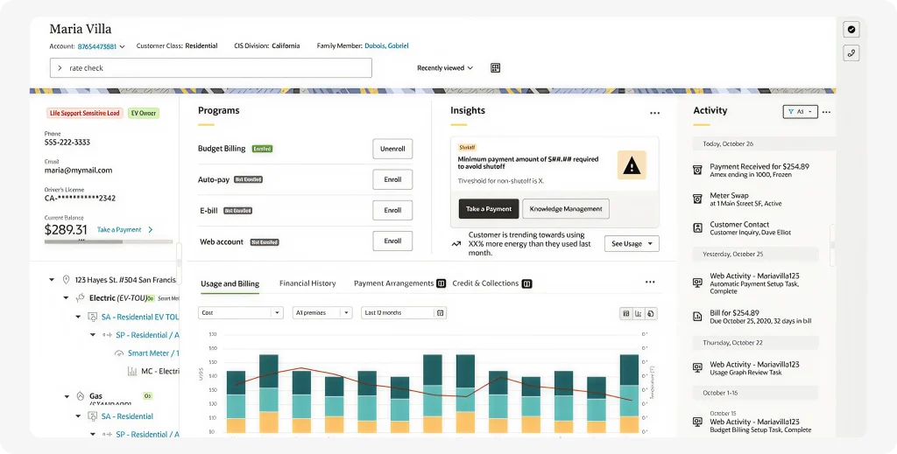Open the Activity filter All dropdown
This screenshot has height=454, width=897.
point(800,112)
